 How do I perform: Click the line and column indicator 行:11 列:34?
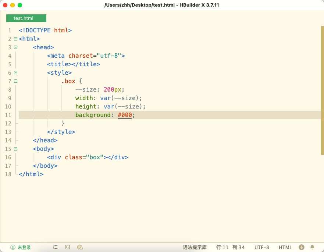tap(230, 247)
